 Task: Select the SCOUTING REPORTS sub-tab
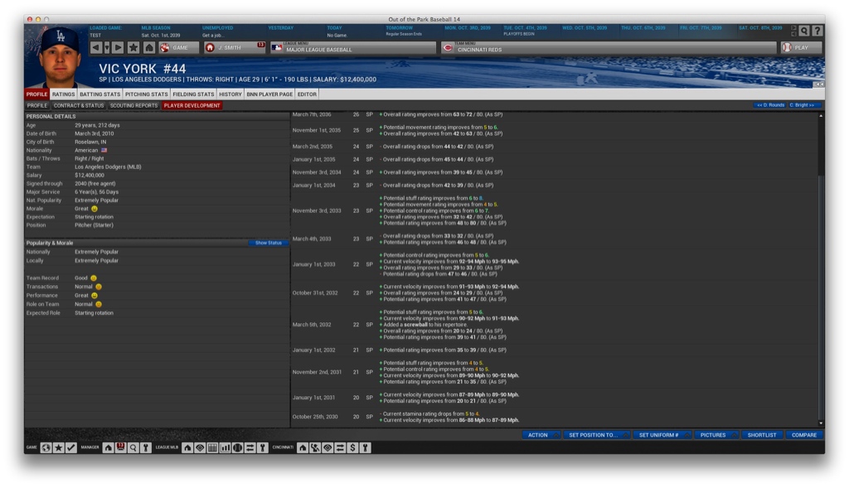pyautogui.click(x=133, y=105)
